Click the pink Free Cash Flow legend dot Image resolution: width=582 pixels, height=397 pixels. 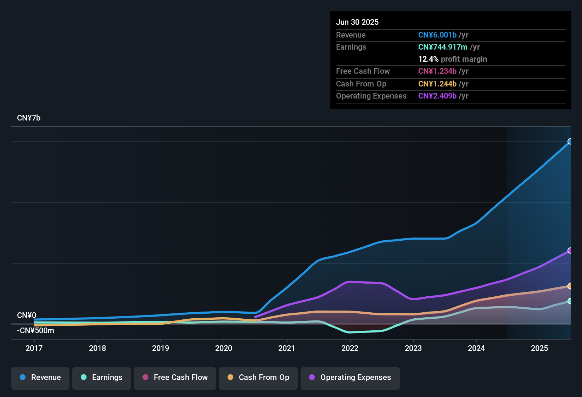click(145, 377)
